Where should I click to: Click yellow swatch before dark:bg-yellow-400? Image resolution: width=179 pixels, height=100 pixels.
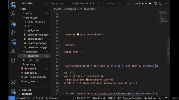coord(87,80)
